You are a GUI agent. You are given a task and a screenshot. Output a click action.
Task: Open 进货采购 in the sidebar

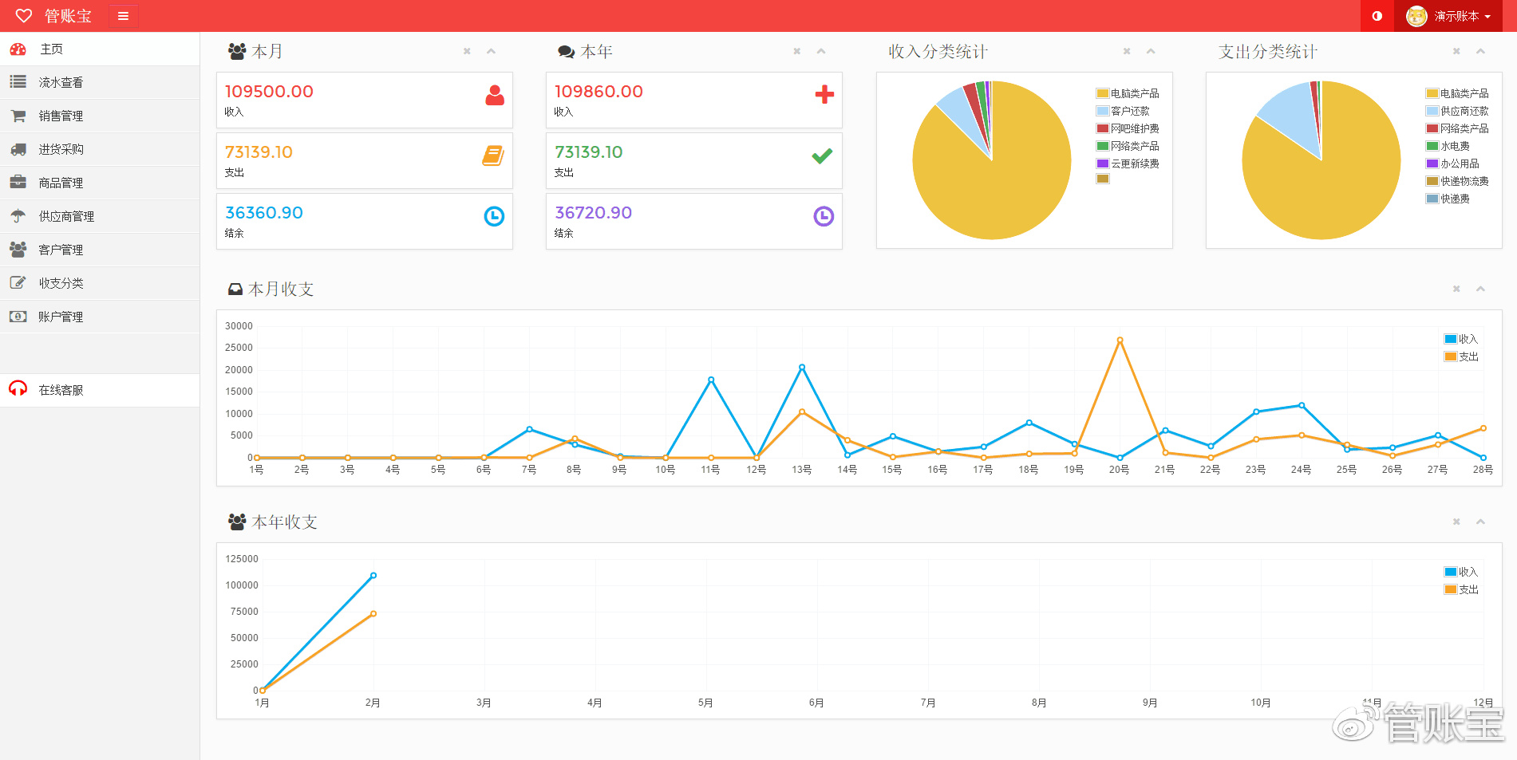pyautogui.click(x=100, y=149)
